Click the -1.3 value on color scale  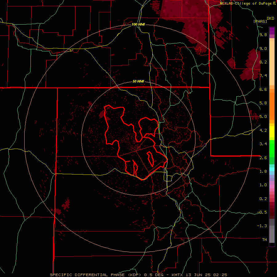[x=262, y=226]
